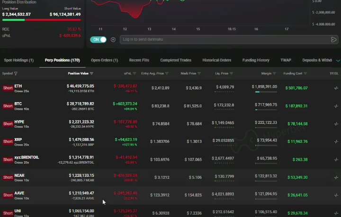
Task: Open the Completed Trades tab
Action: click(176, 61)
